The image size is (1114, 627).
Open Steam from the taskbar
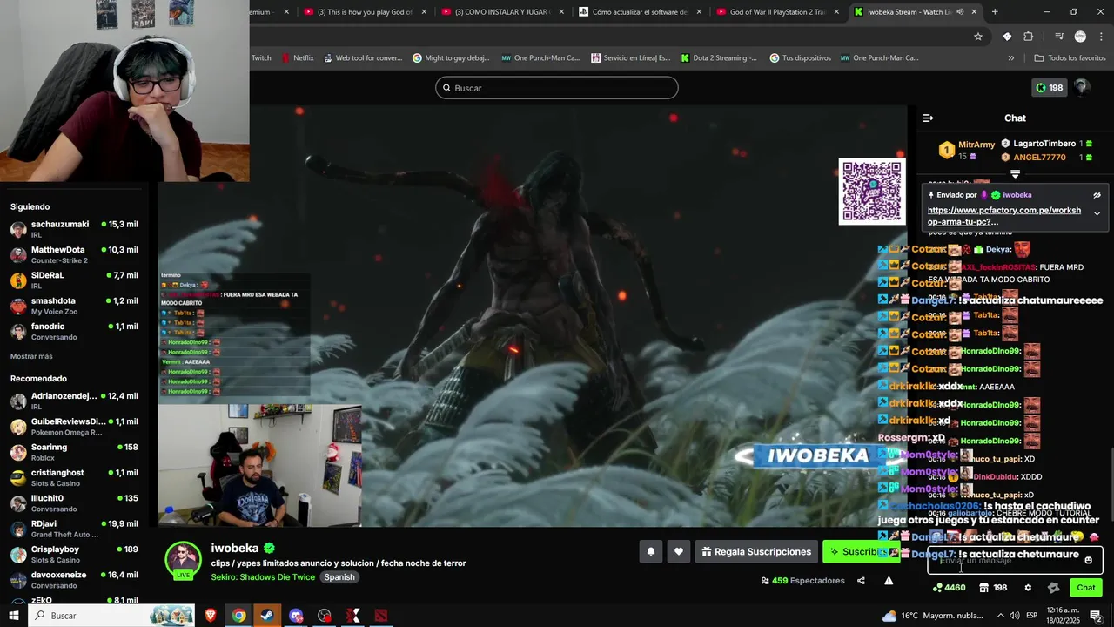point(267,616)
